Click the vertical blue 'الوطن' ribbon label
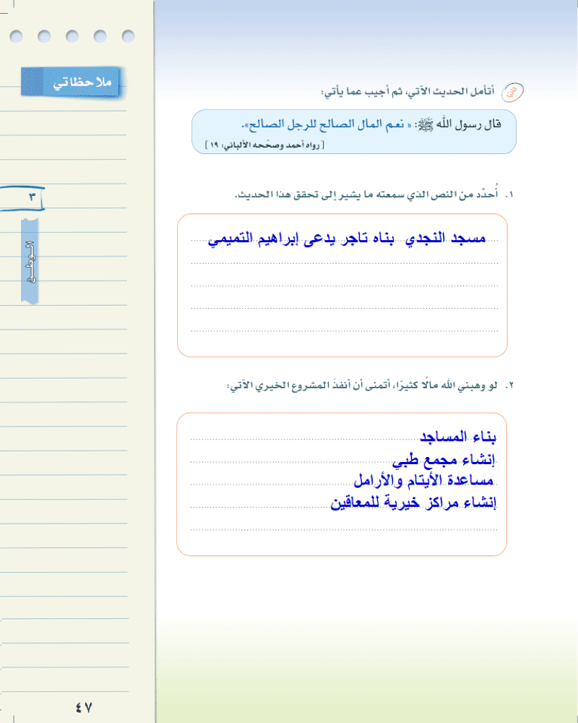 pyautogui.click(x=30, y=261)
